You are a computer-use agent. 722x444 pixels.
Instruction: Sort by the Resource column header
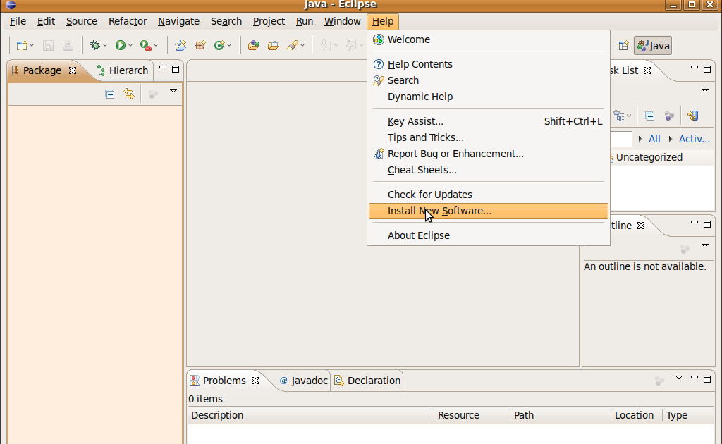tap(472, 415)
